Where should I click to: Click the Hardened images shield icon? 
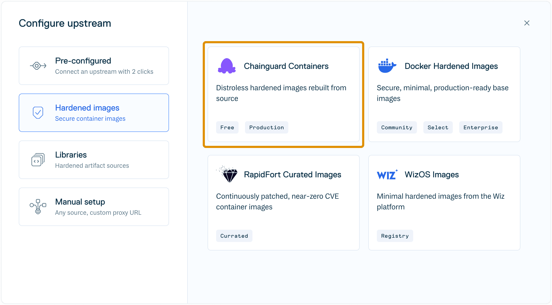(38, 113)
